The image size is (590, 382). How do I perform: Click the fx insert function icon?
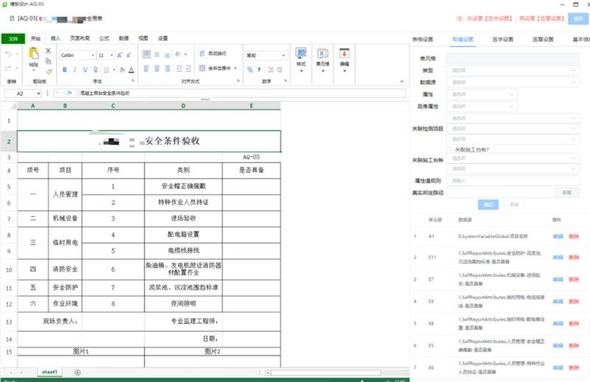69,93
